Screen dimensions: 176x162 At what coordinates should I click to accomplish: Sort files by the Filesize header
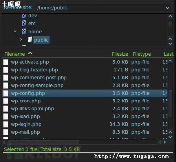120,54
